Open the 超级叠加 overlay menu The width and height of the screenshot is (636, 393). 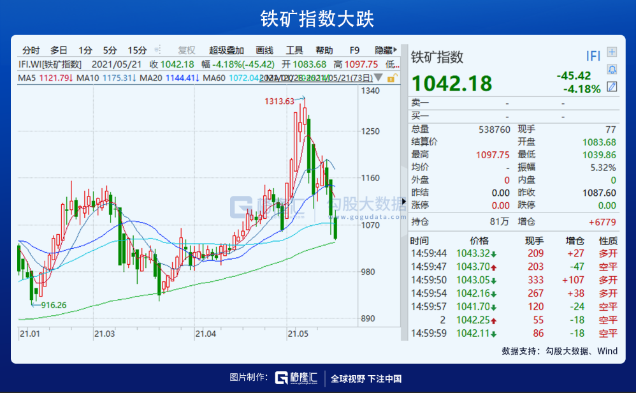point(226,50)
